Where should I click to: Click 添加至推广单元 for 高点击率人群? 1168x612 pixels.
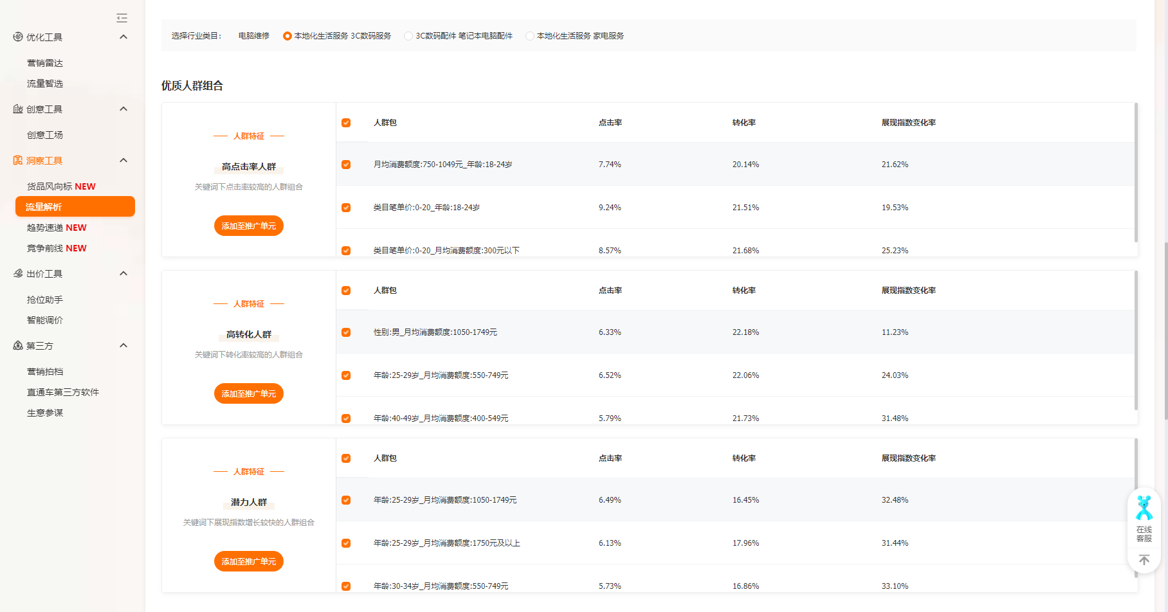[x=249, y=226]
